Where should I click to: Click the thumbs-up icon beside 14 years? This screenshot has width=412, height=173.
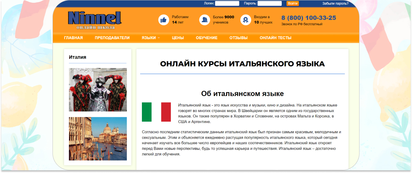coord(164,20)
